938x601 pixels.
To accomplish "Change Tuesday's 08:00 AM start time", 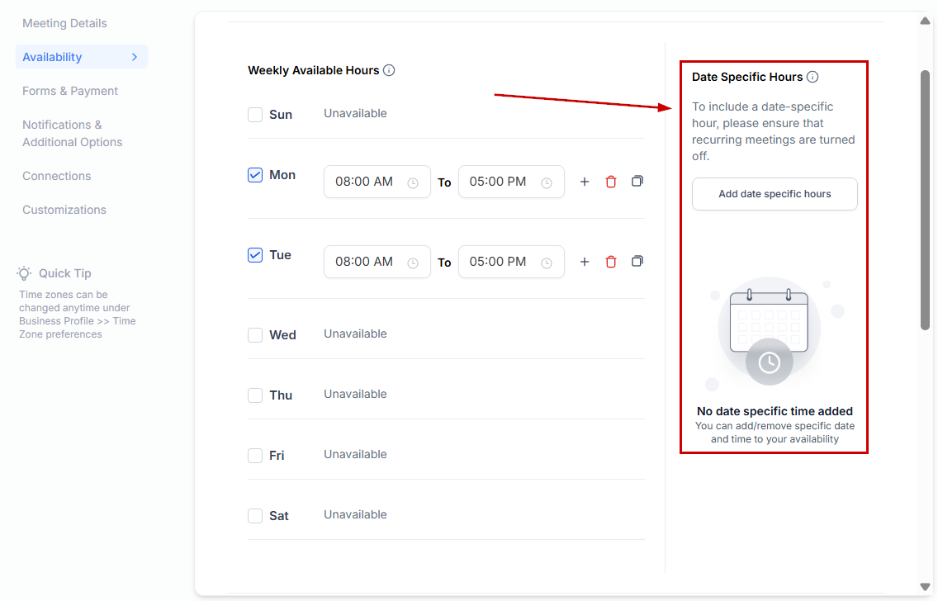I will click(x=377, y=262).
